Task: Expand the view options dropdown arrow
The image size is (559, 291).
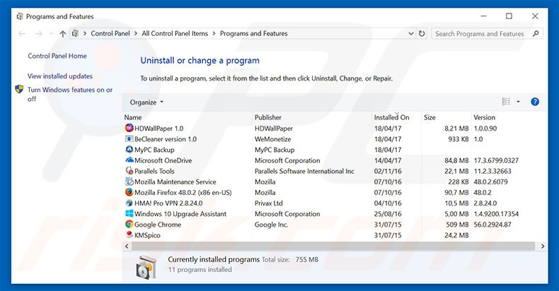Action: click(518, 102)
